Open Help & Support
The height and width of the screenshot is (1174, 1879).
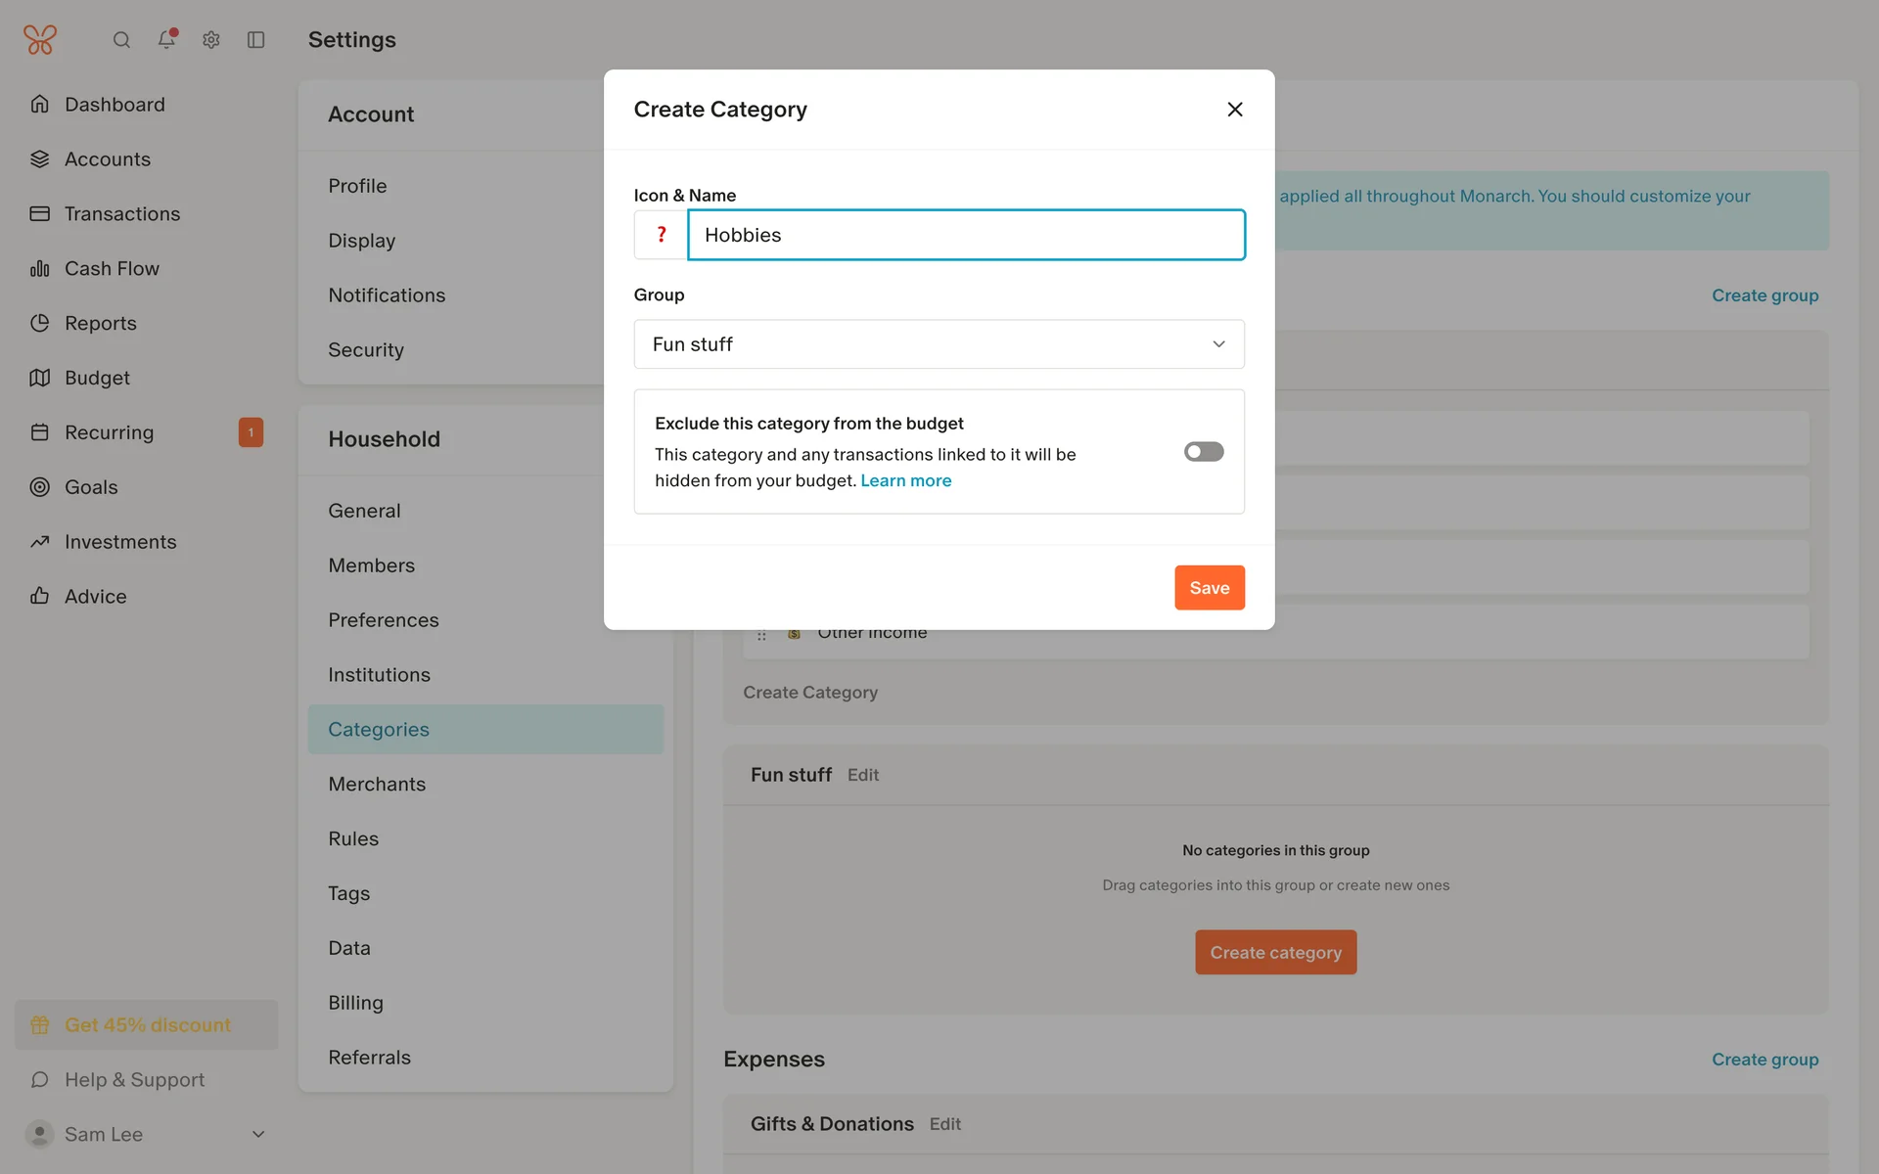coord(134,1080)
